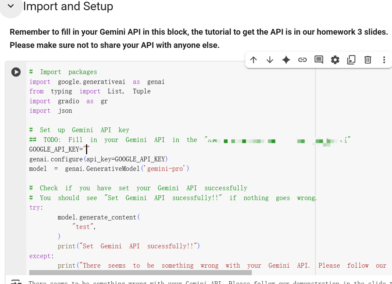Place cursor inside GOOGLE_API_KEY quotes

click(87, 149)
